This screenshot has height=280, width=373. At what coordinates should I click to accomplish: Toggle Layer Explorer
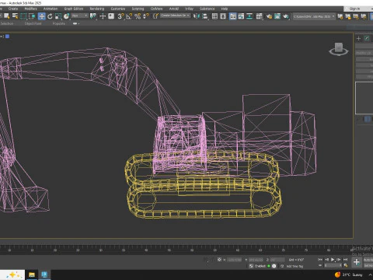pos(223,16)
